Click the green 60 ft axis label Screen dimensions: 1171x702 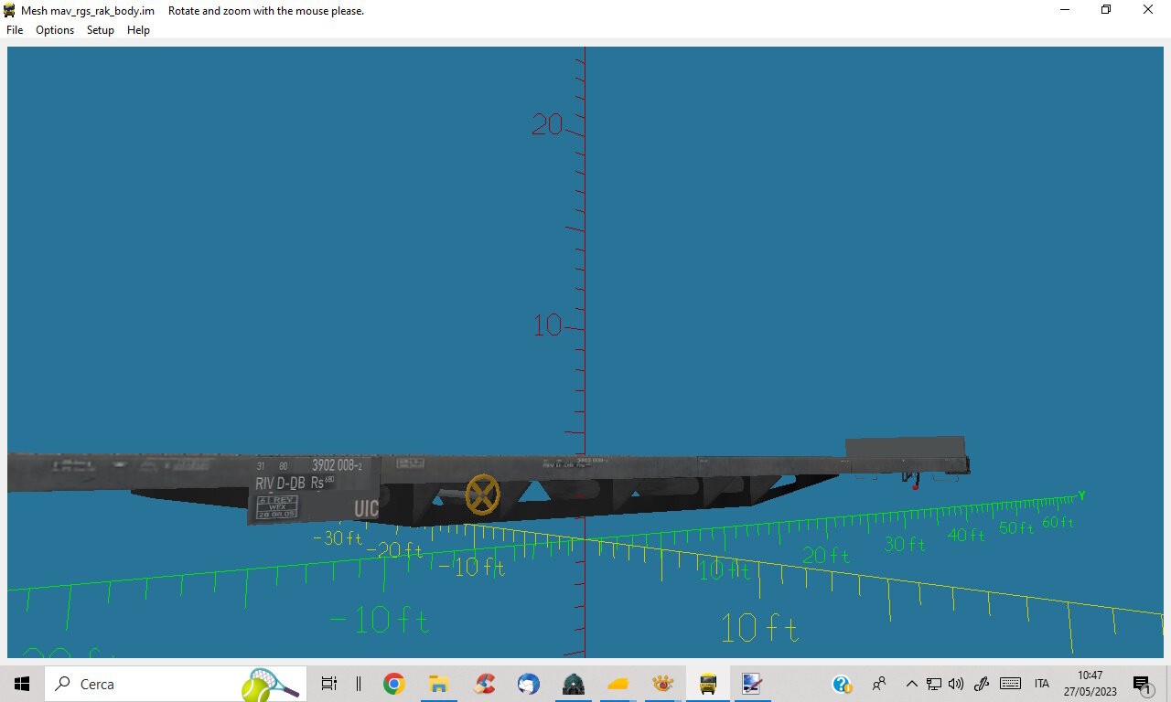point(1058,523)
